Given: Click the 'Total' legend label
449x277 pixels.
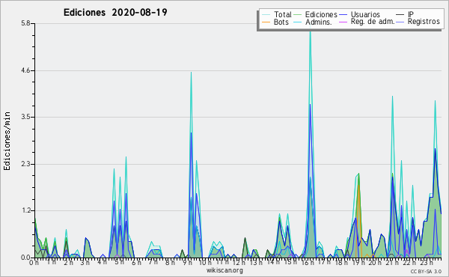Looking at the screenshot, I should click(x=283, y=14).
